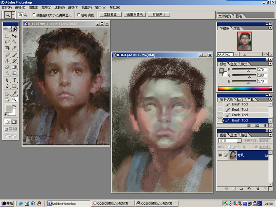Click zoom-out icon in options bar
Viewport: 276px width, 207px height.
coord(25,15)
